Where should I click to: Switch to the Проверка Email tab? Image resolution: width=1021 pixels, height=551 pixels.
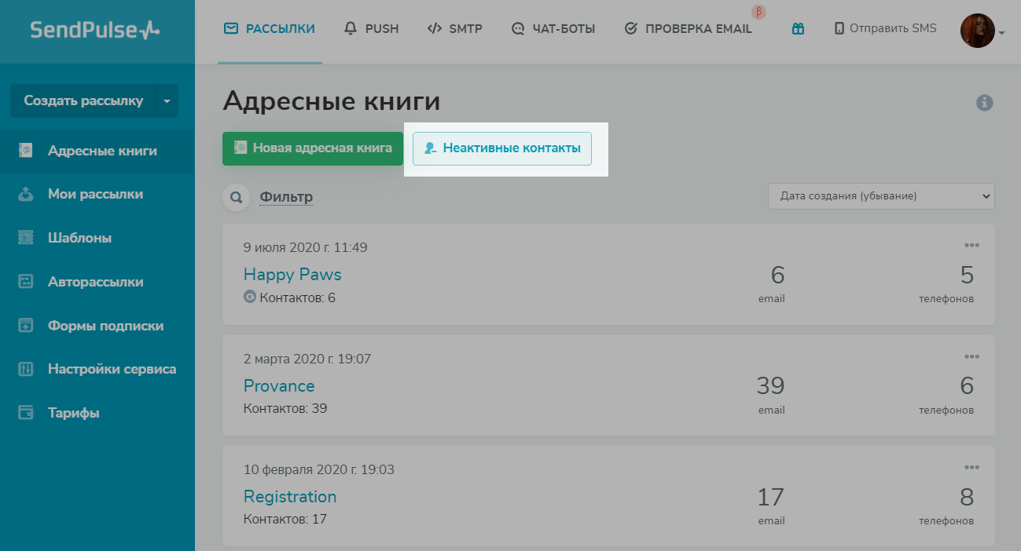688,29
